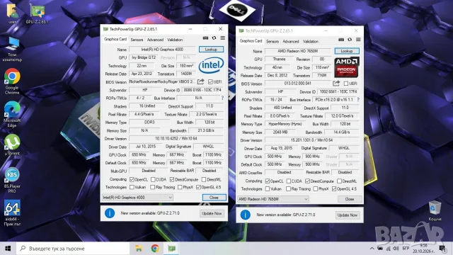Click the AMD Radeon logo in GPU-Z
This screenshot has width=453, height=255.
click(x=347, y=67)
